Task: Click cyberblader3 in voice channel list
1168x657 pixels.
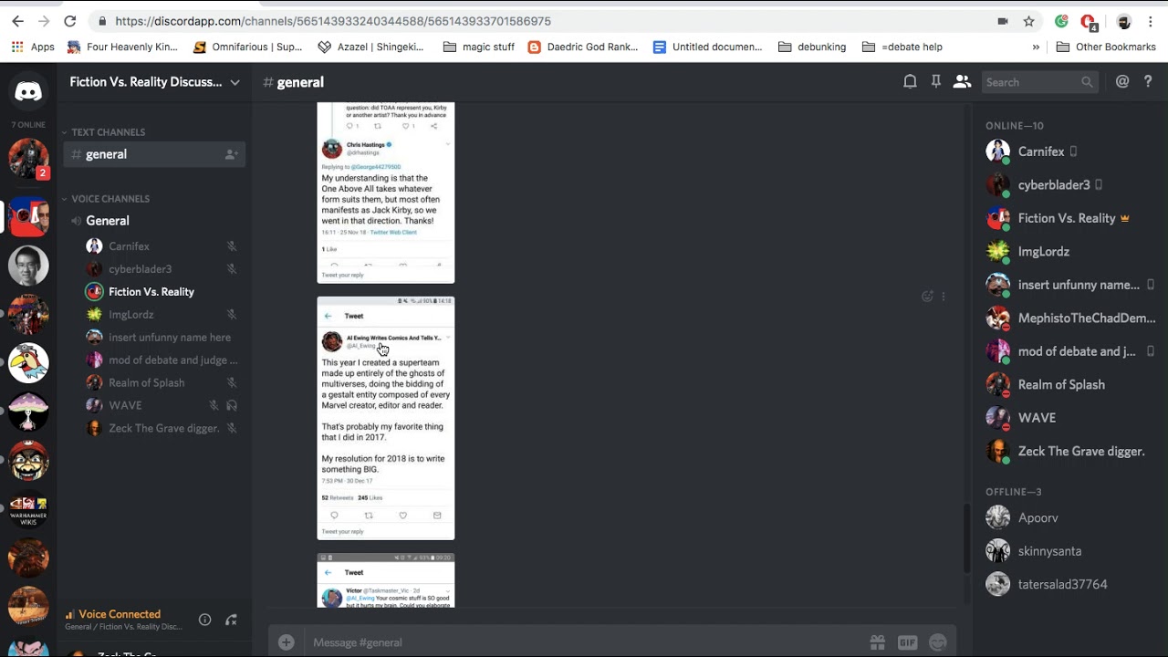Action: 162,269
